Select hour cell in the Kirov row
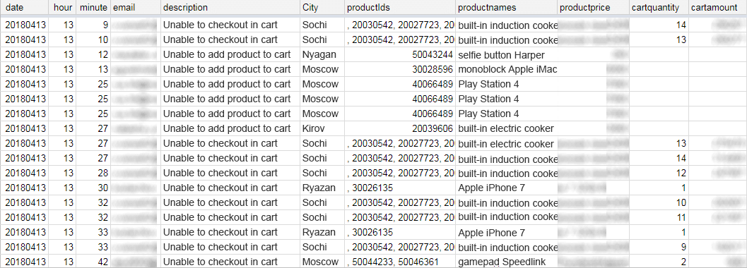Viewport: 747px width, 268px height. tap(63, 129)
